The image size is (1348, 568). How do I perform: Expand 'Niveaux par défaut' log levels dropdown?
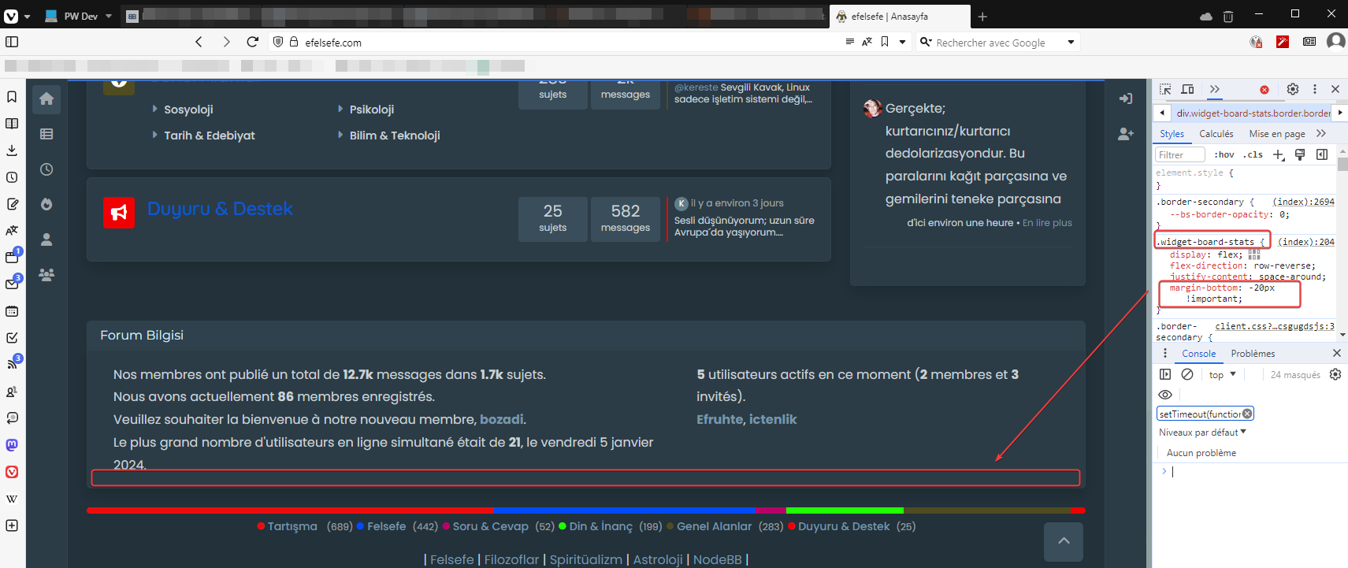click(1202, 432)
